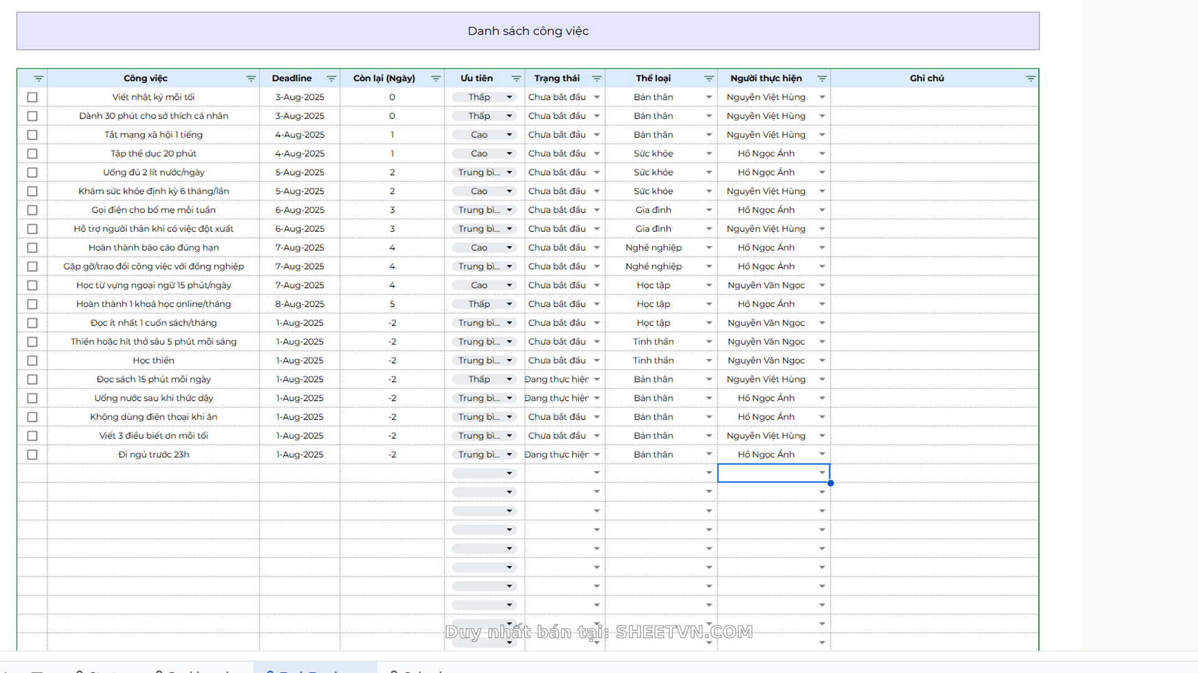1198x673 pixels.
Task: Select the Đọc sách 15 phút mỗi ngày task cell
Action: tap(153, 379)
